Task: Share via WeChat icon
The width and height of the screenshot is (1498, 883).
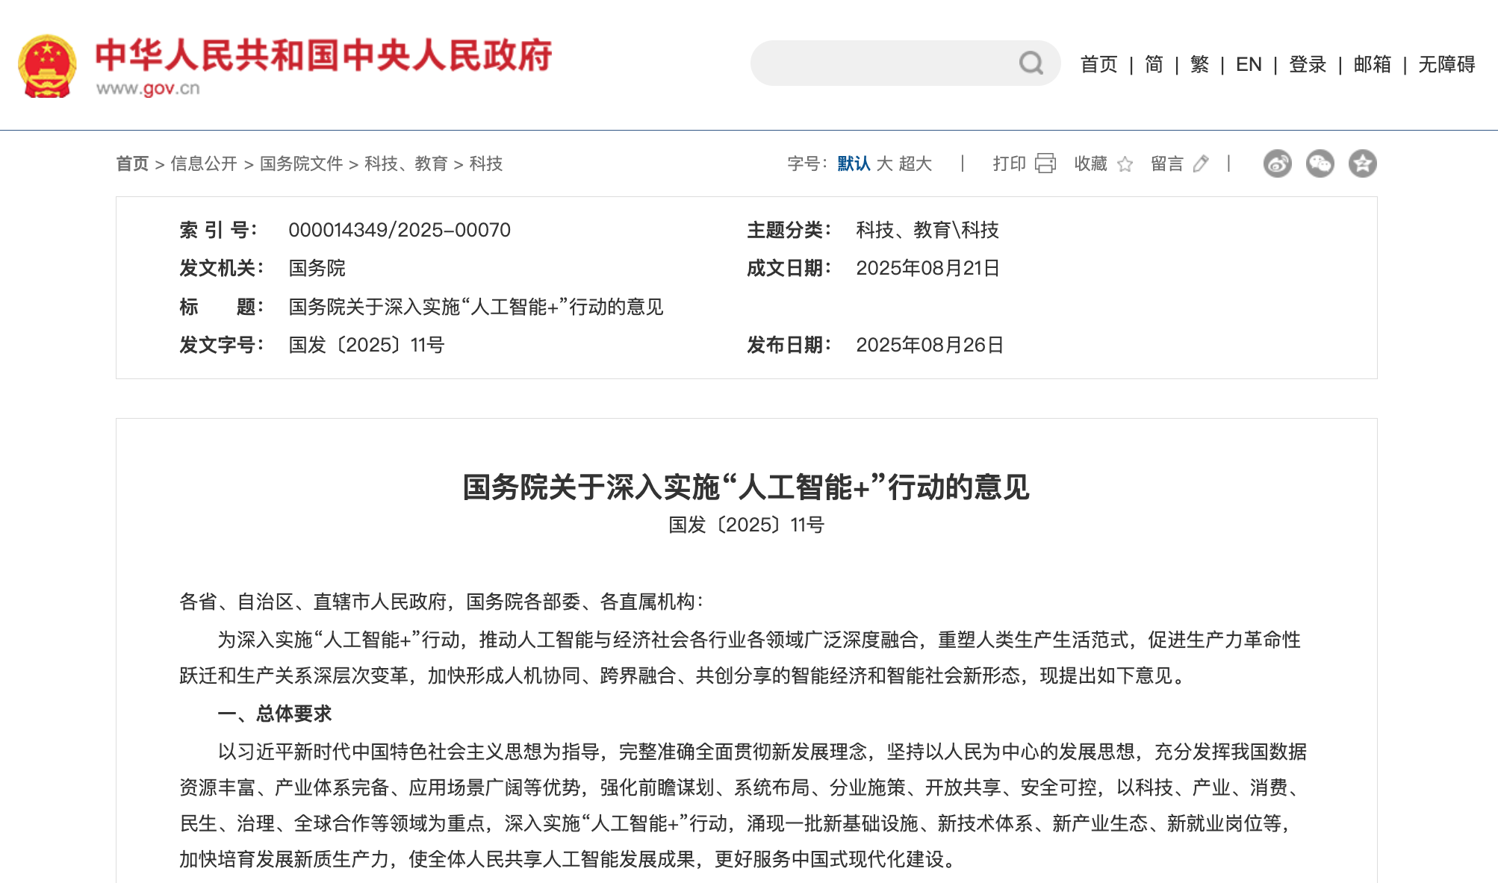Action: pos(1320,163)
